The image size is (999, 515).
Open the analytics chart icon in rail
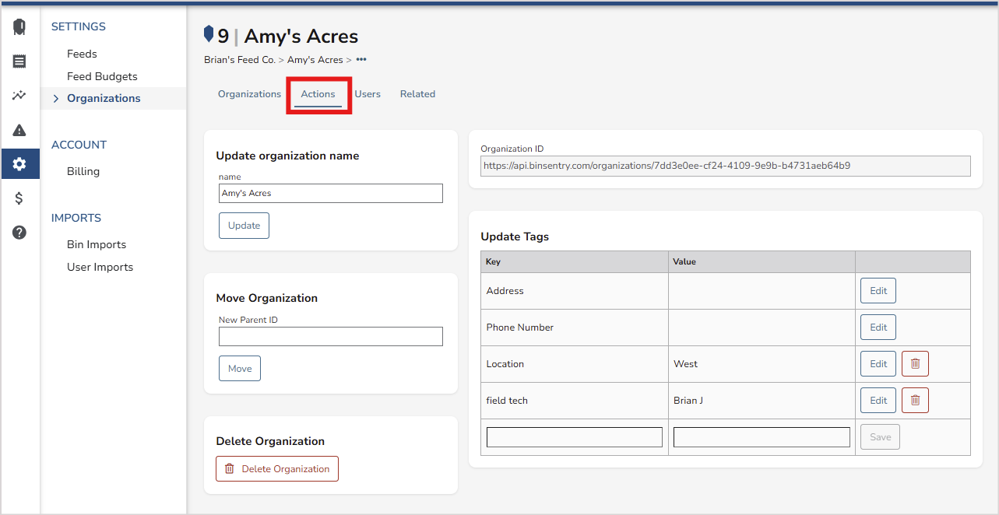(x=19, y=96)
